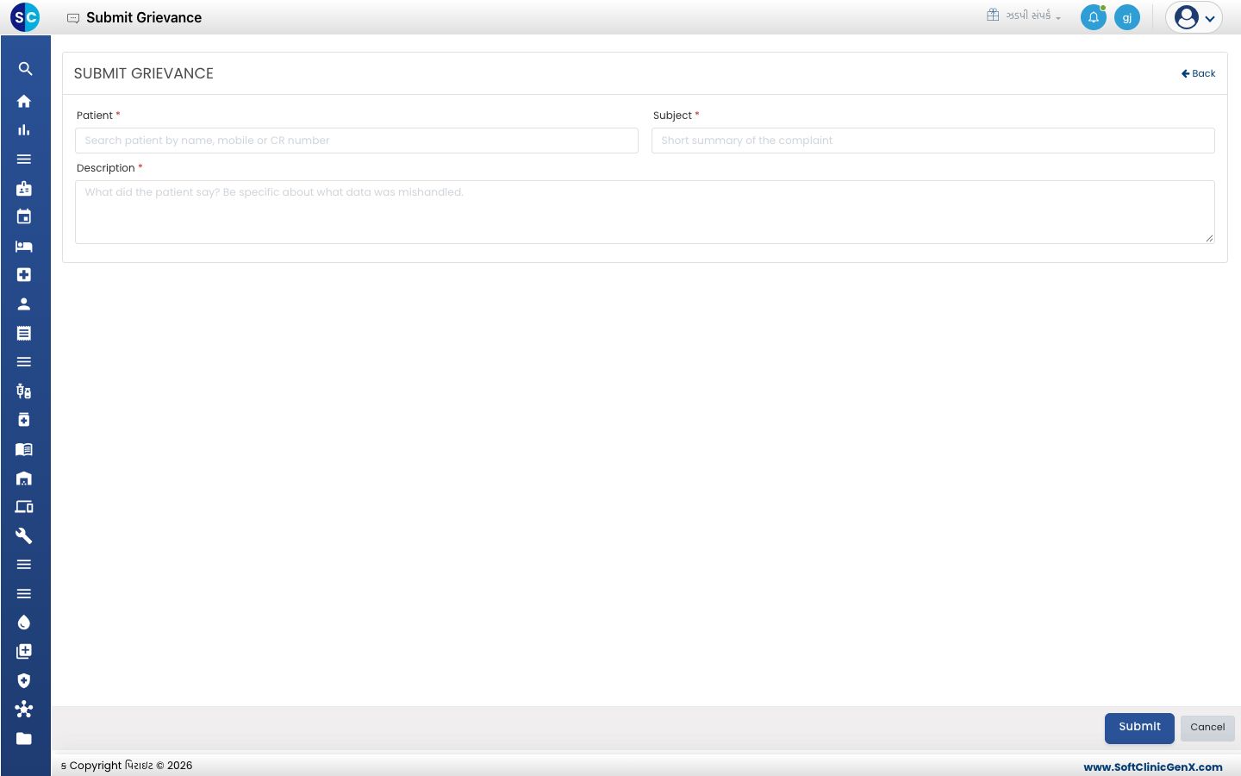Open the hub network icon

[24, 710]
